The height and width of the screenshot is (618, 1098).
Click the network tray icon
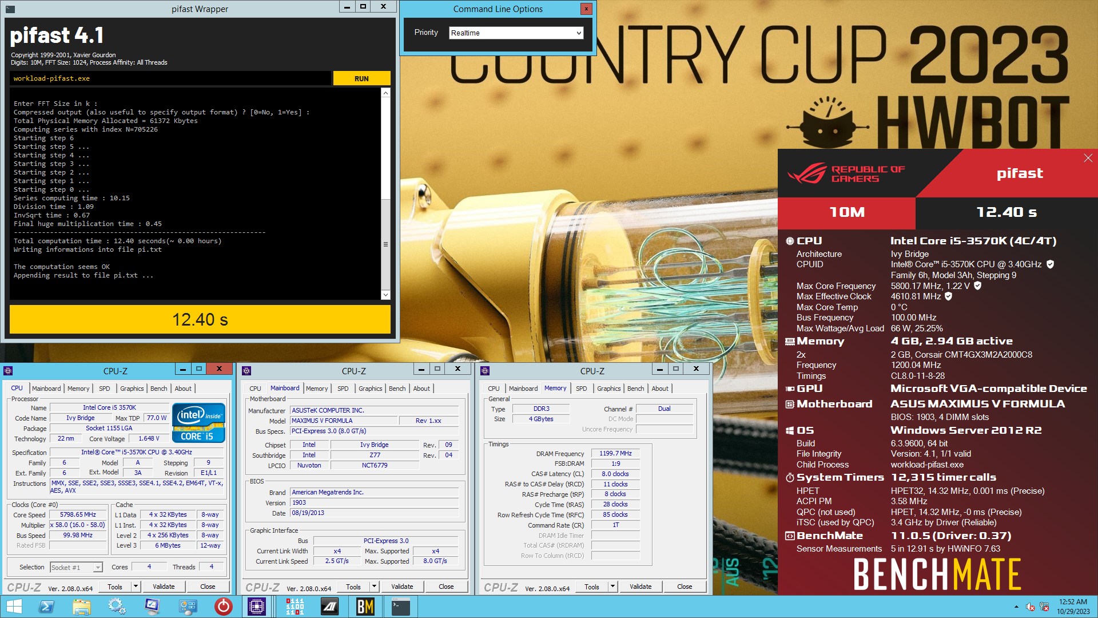[1045, 607]
